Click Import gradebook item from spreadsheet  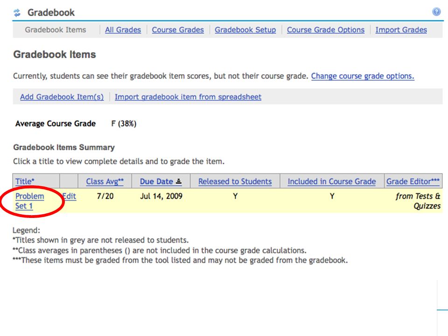188,97
